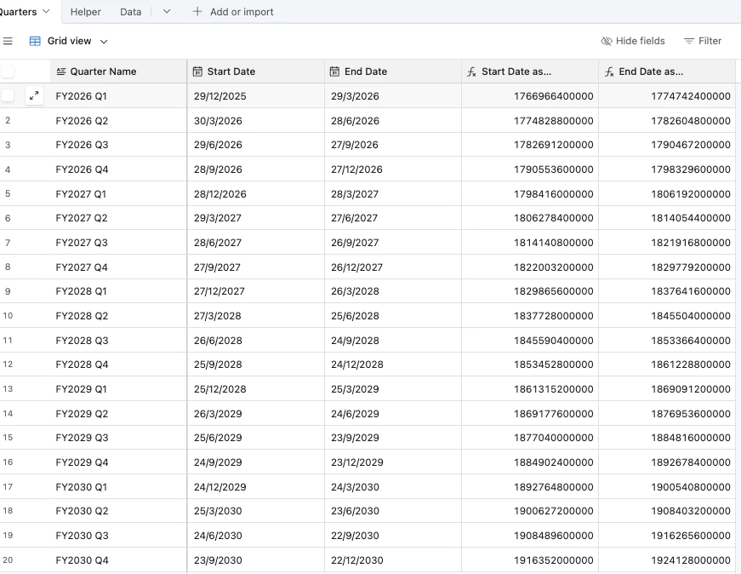Click the Start Date as... formula icon
This screenshot has width=741, height=574.
[471, 72]
